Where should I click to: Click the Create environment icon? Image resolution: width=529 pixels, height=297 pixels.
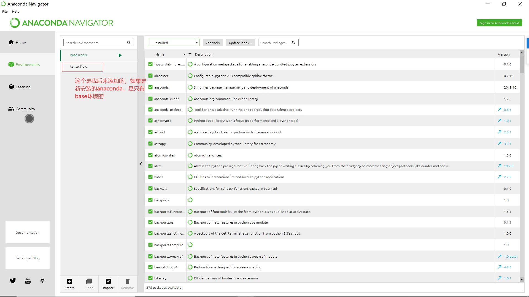pos(69,281)
